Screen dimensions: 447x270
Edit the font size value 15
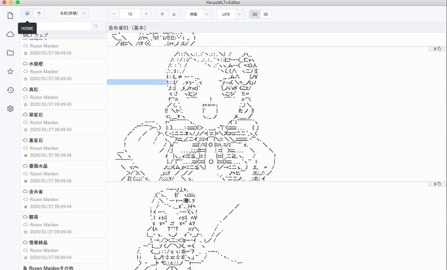point(130,14)
